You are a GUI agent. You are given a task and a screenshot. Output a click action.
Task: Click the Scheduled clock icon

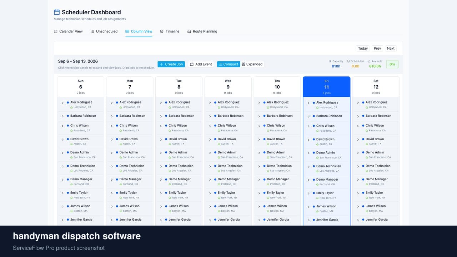[x=348, y=61]
